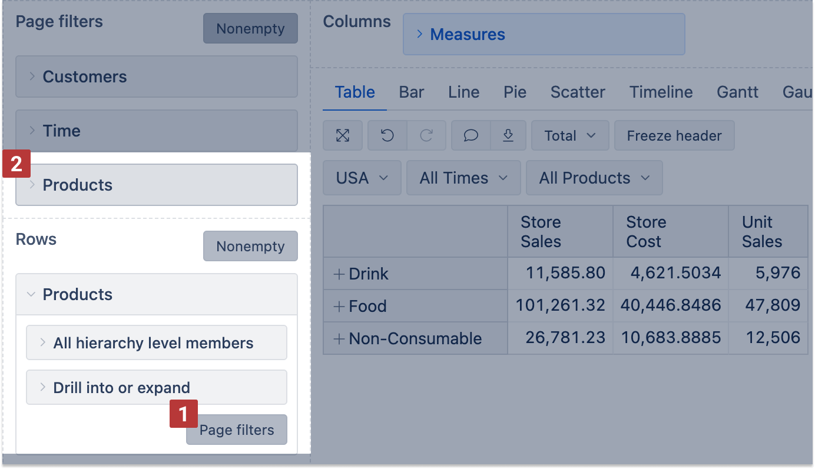The height and width of the screenshot is (469, 815).
Task: Switch to the Pie chart tab
Action: pyautogui.click(x=515, y=92)
